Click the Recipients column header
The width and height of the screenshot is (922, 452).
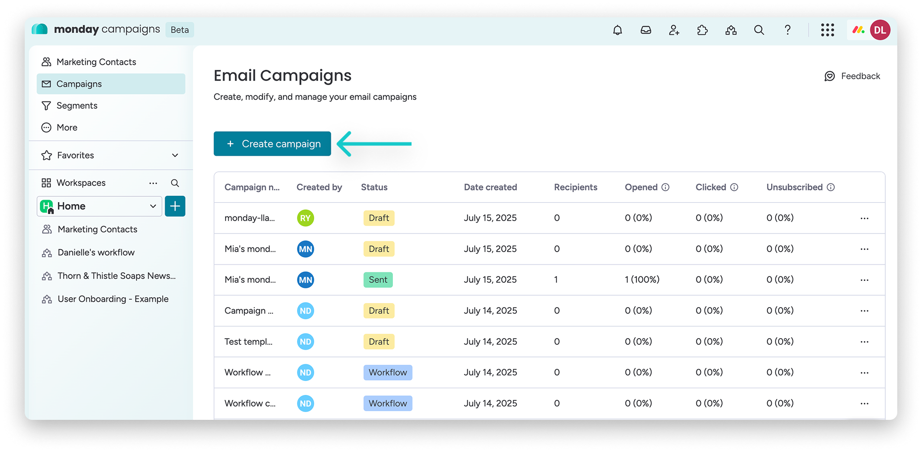(x=575, y=187)
